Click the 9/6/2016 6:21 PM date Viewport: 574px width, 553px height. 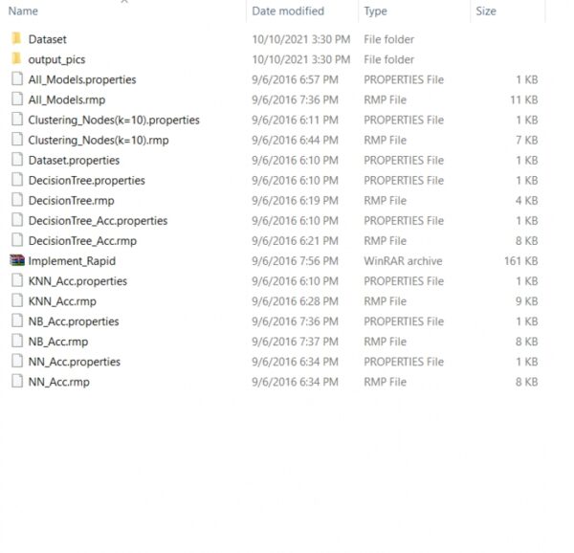(x=295, y=241)
